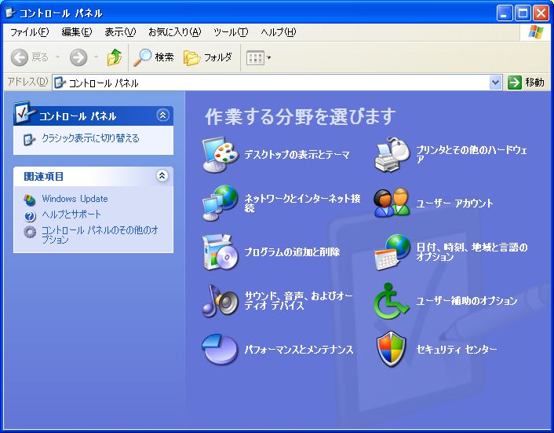Screen dimensions: 554x433
Task: Collapse the 関連項目 related items section
Action: coord(162,176)
